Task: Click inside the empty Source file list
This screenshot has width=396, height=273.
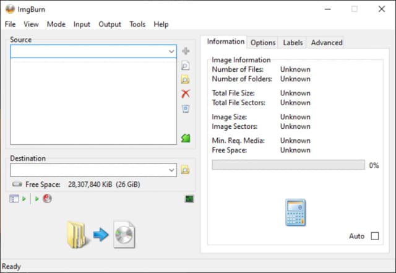Action: pos(93,101)
